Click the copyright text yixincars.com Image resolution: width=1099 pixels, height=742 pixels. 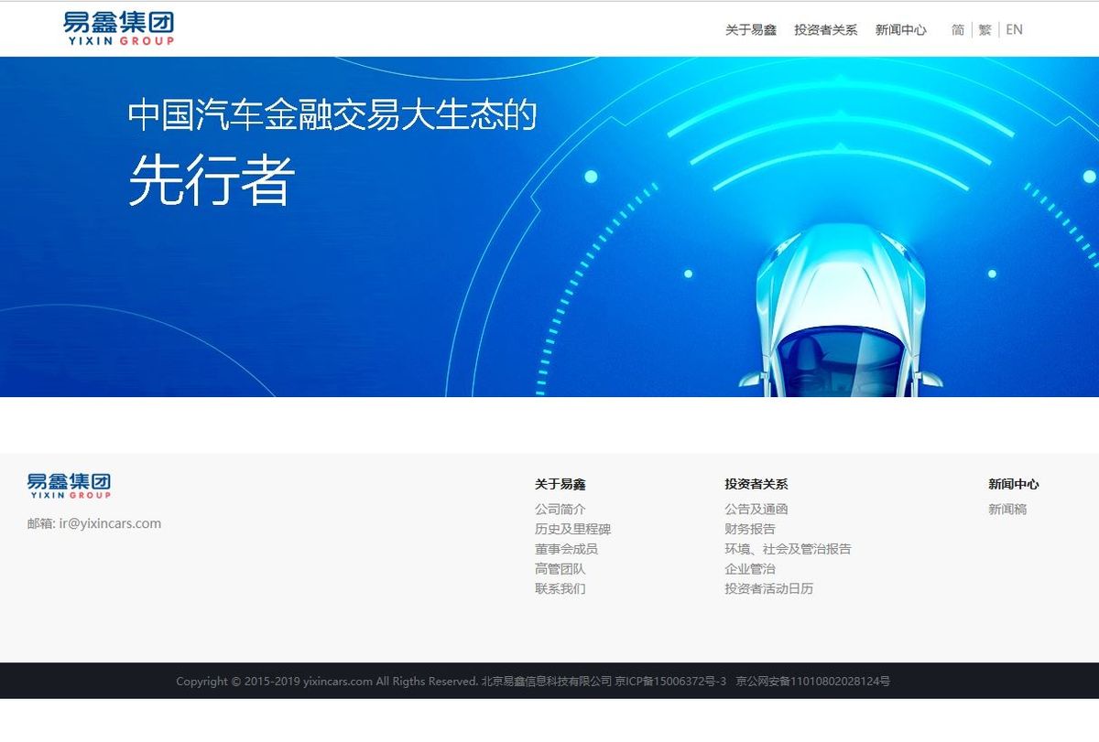tap(338, 682)
